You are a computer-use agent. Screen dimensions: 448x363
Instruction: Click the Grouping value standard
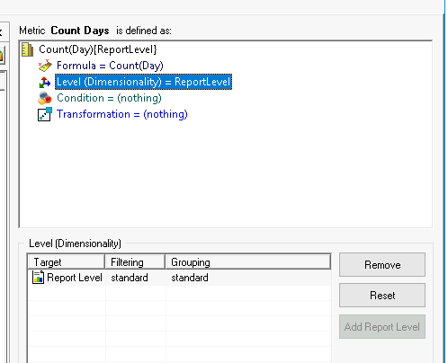coord(190,278)
